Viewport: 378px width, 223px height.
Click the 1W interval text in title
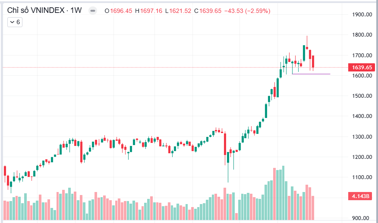(x=76, y=10)
